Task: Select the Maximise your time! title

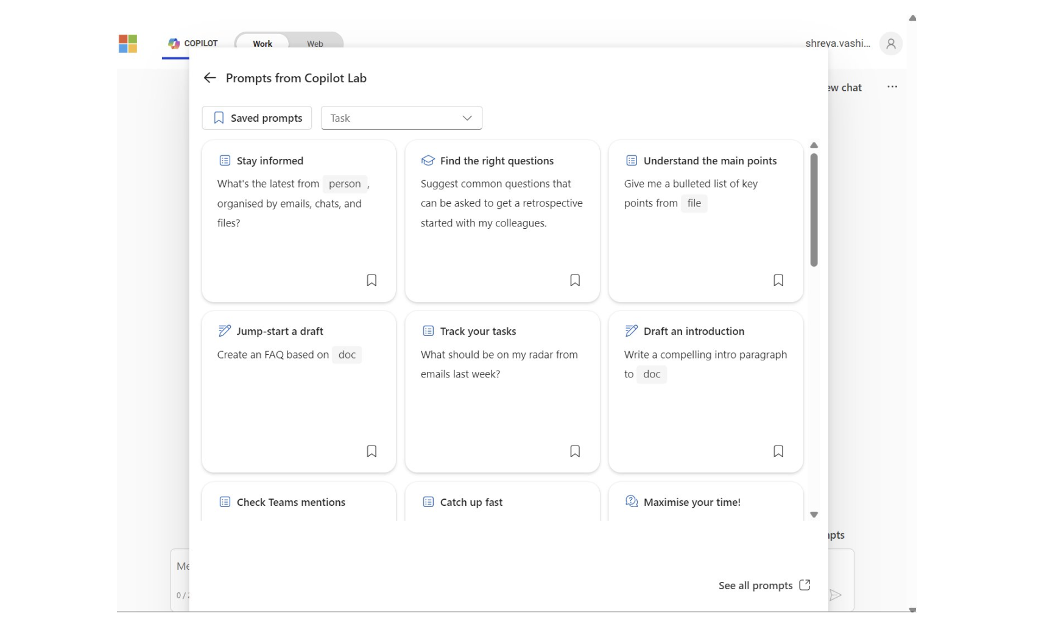Action: click(x=692, y=502)
